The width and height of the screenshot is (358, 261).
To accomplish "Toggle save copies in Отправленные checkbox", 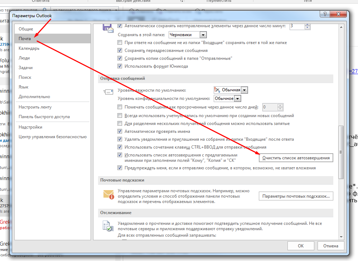I will [120, 58].
